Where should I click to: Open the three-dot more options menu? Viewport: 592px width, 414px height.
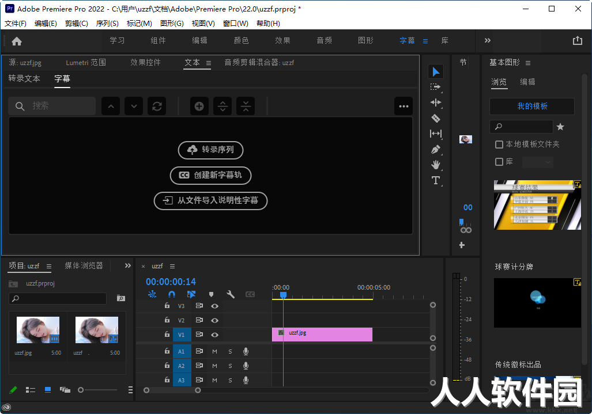pos(404,107)
